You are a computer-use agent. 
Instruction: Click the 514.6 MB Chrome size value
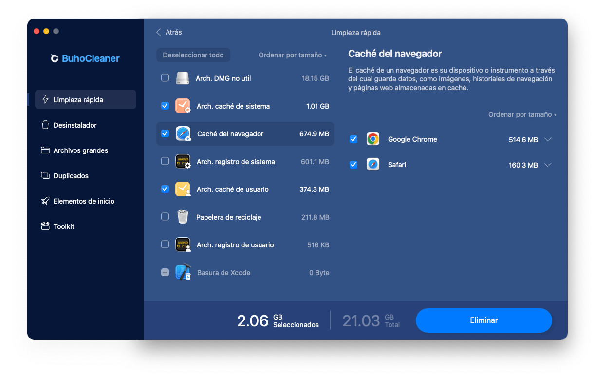523,140
